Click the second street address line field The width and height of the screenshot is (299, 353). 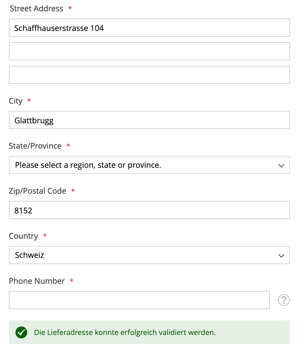149,51
